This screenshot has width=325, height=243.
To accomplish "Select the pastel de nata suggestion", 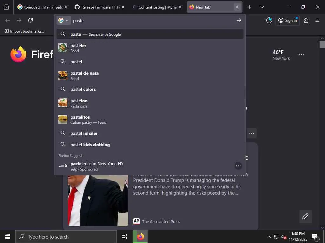I will pos(150,76).
